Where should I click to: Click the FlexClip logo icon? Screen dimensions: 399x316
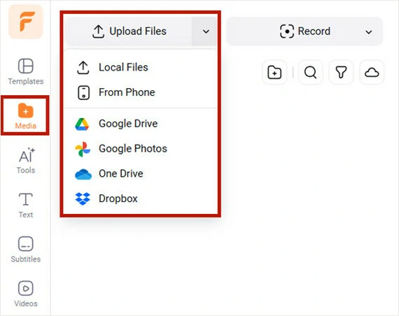(x=26, y=22)
